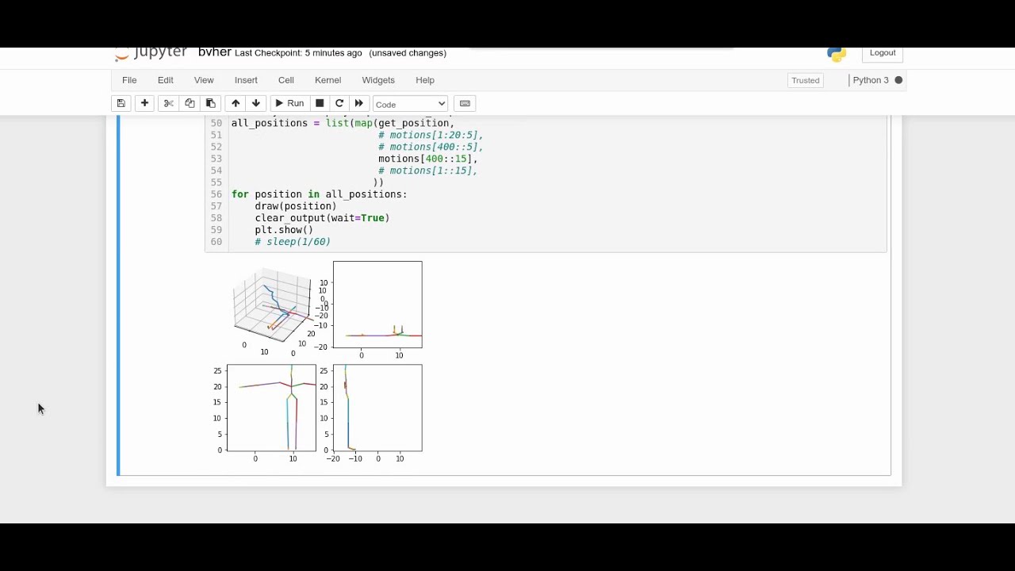The width and height of the screenshot is (1015, 571).
Task: Move selected cell up arrow
Action: [x=236, y=104]
